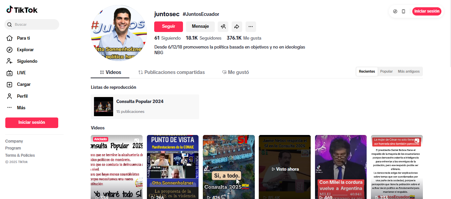Screen dimensions: 451x199
Task: Select the Recientes sort option
Action: click(367, 72)
